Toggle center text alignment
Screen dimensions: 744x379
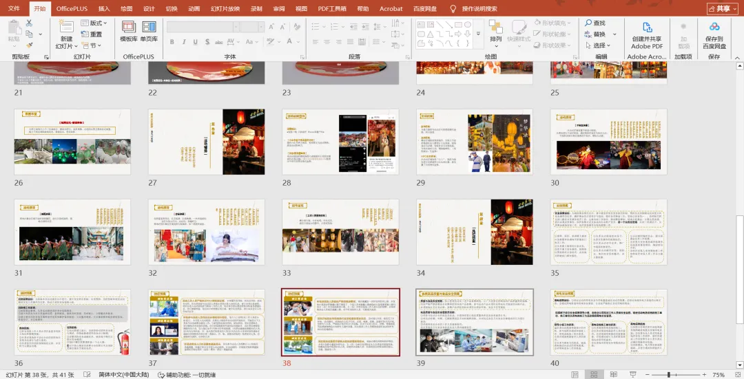[x=327, y=42]
